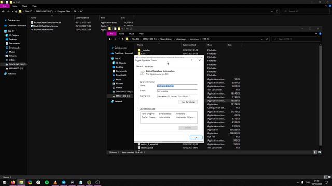Open Home tab in AC window
332x186 pixels.
coord(15,6)
